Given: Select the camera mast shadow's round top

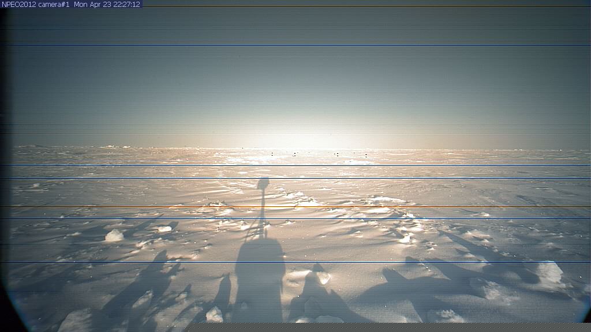Looking at the screenshot, I should click(263, 184).
